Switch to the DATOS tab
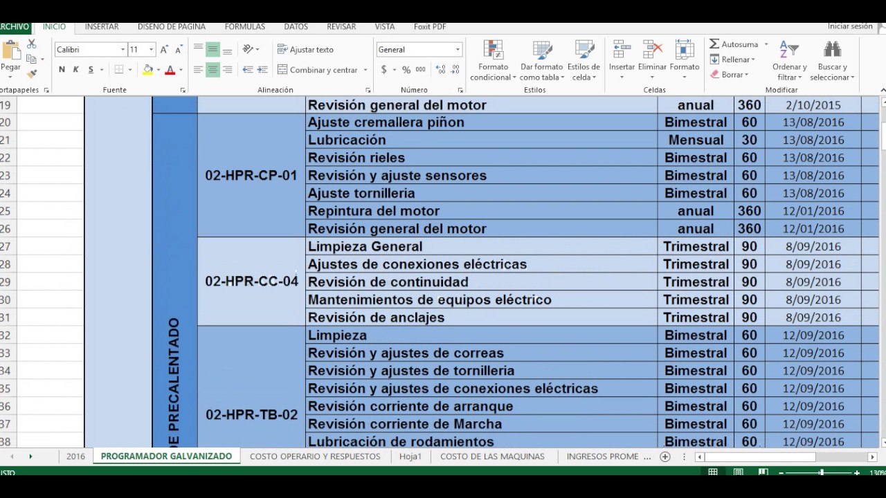 (x=296, y=27)
